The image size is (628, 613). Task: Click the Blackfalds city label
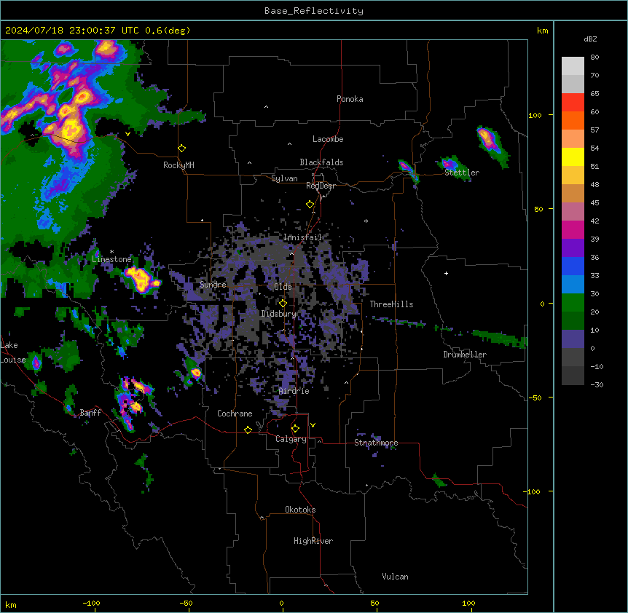pyautogui.click(x=321, y=162)
